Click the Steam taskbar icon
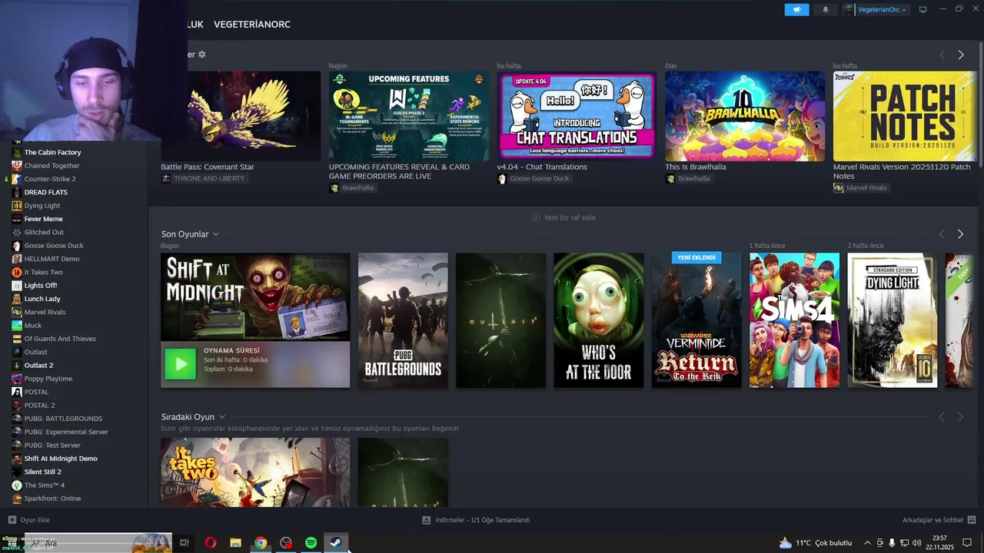 tap(336, 543)
